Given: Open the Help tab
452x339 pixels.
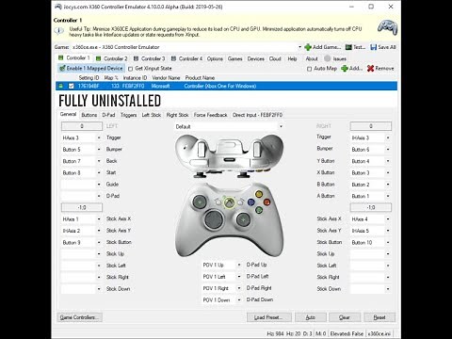Looking at the screenshot, I should tap(292, 58).
